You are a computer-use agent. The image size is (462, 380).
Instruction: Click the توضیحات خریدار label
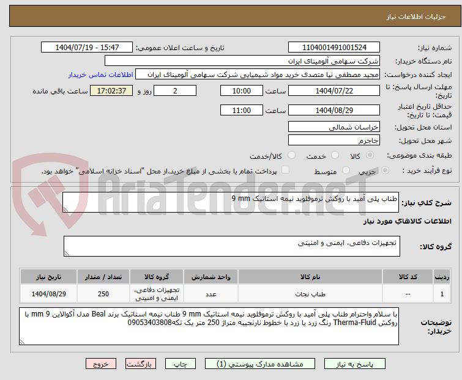coord(436,326)
